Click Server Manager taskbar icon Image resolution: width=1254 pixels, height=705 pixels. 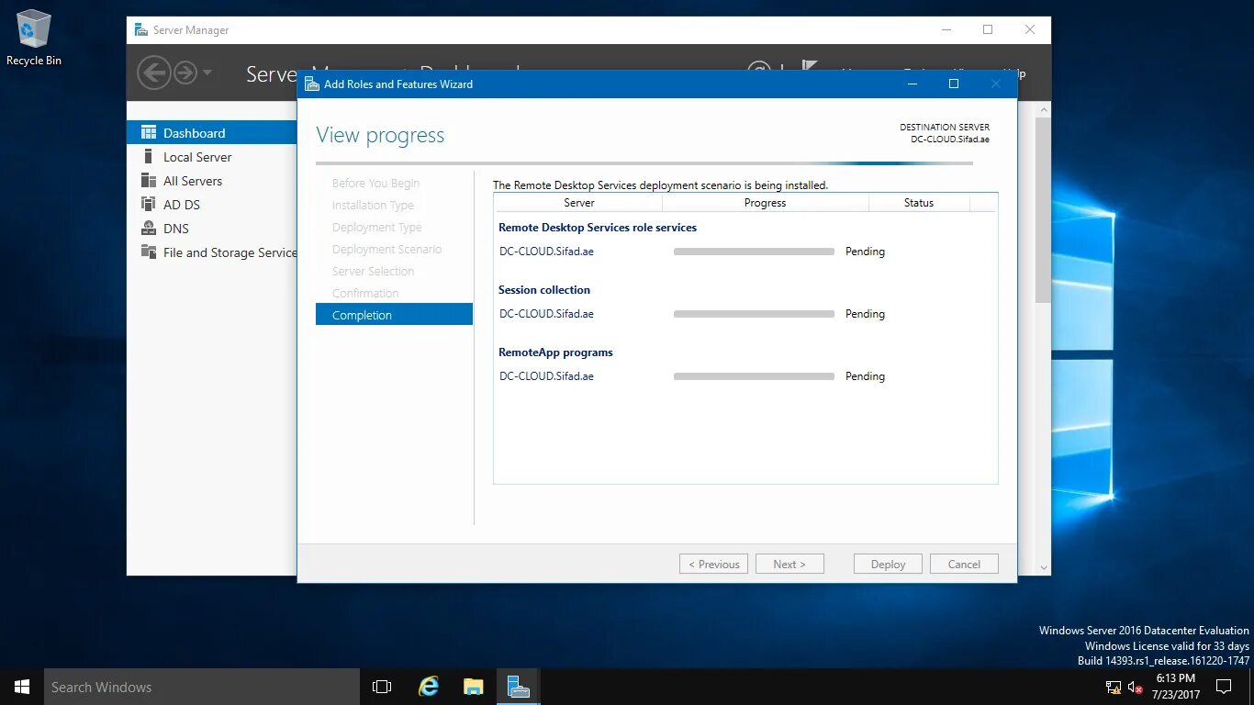pyautogui.click(x=518, y=687)
